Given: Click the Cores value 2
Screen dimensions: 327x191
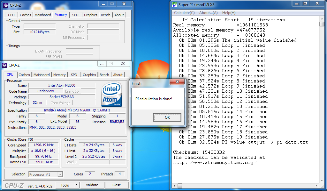Looking at the screenshot, I should [90, 174].
